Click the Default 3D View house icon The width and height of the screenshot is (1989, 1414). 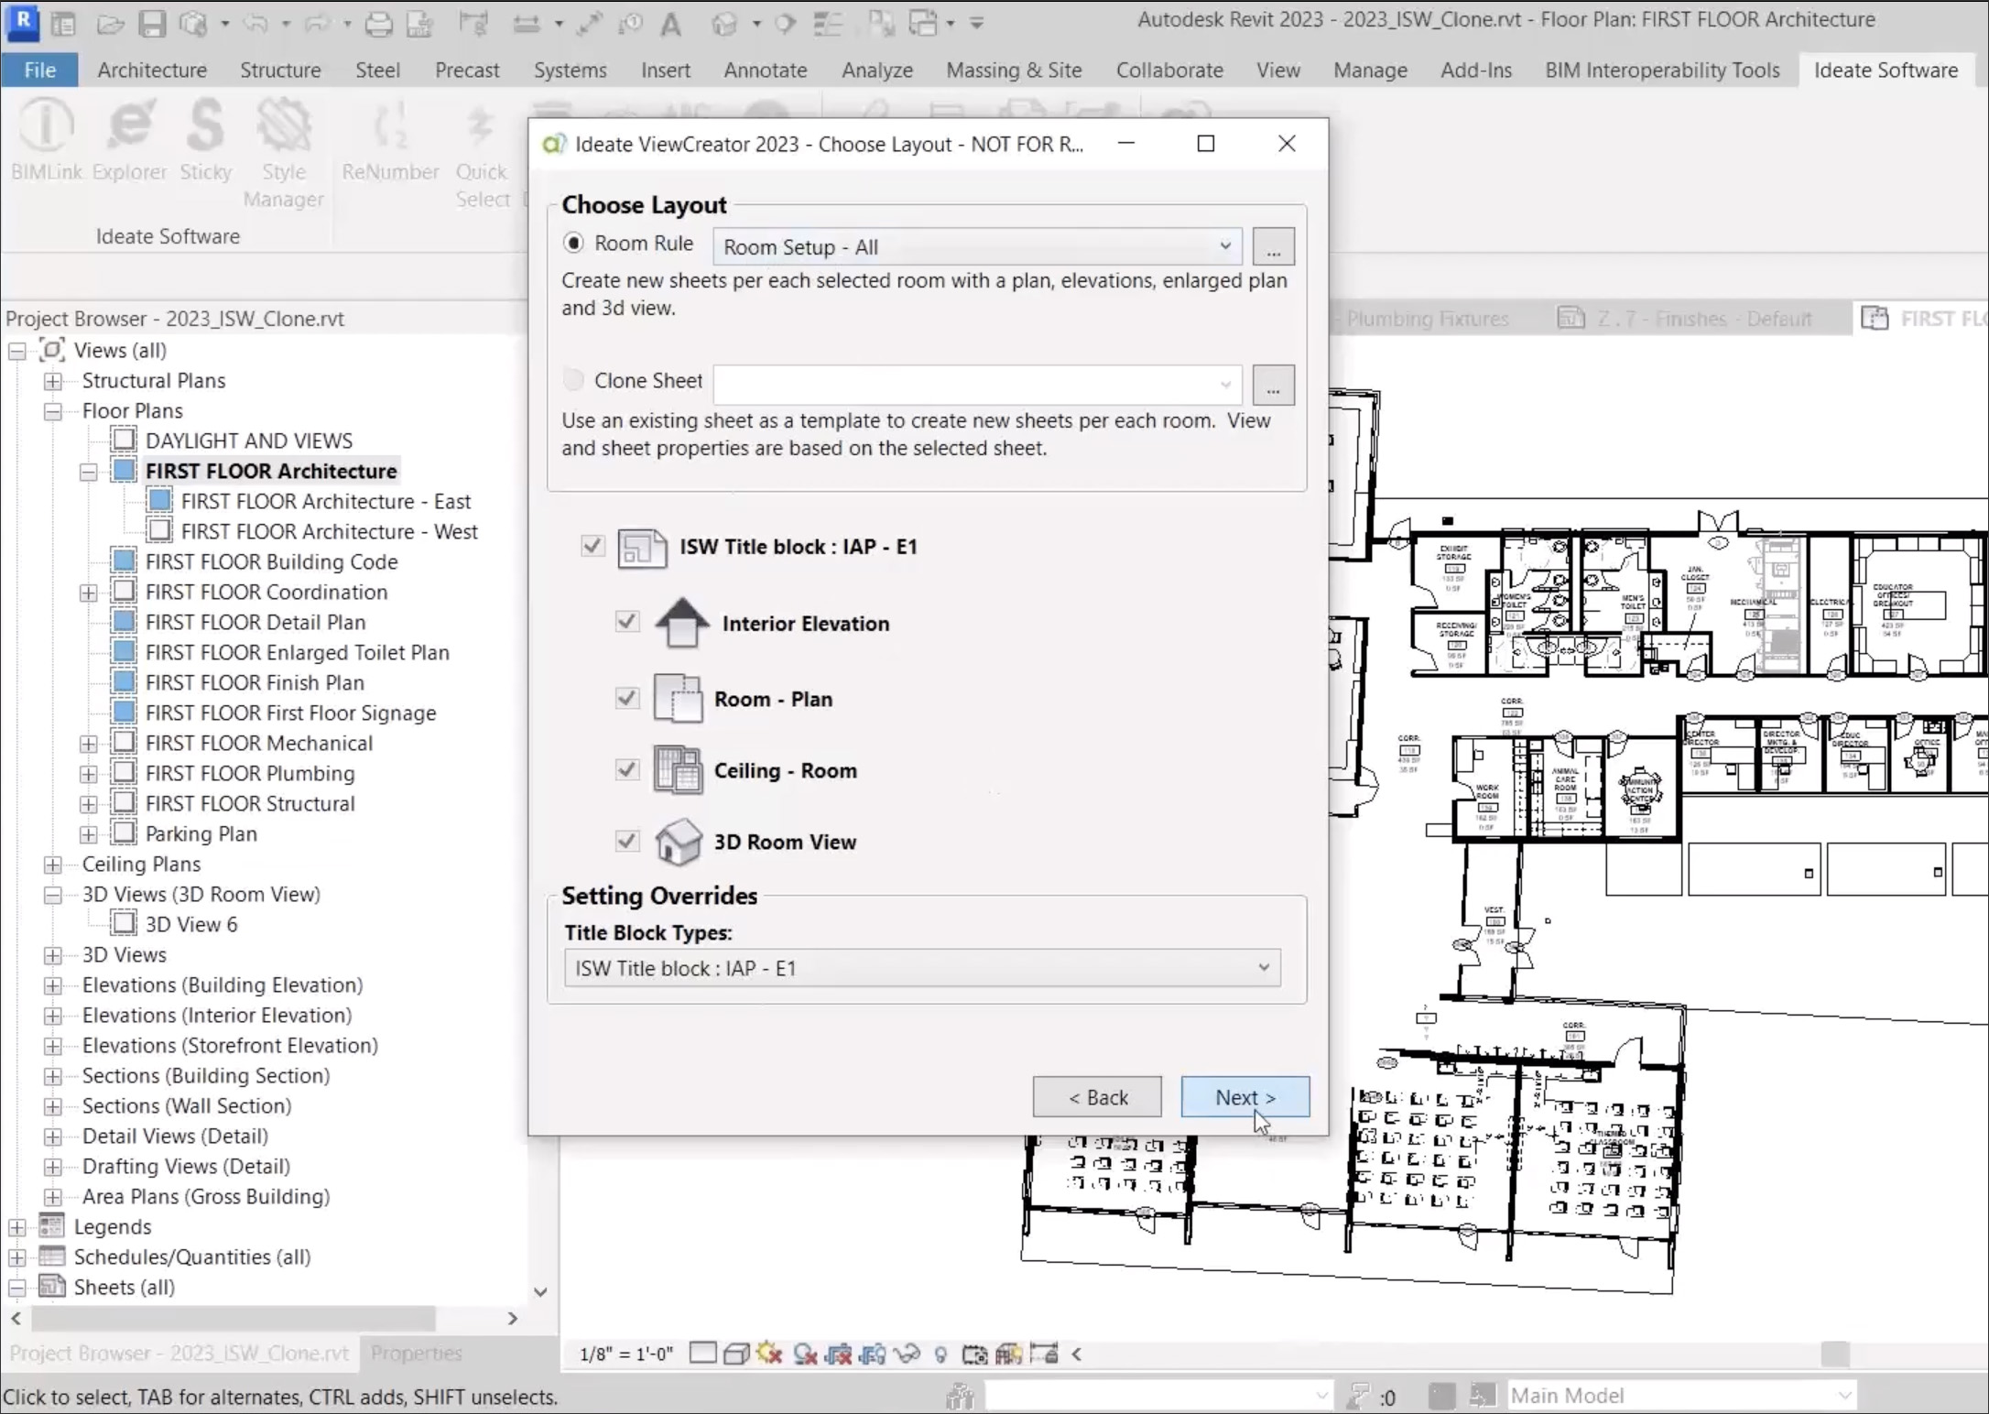(x=724, y=24)
